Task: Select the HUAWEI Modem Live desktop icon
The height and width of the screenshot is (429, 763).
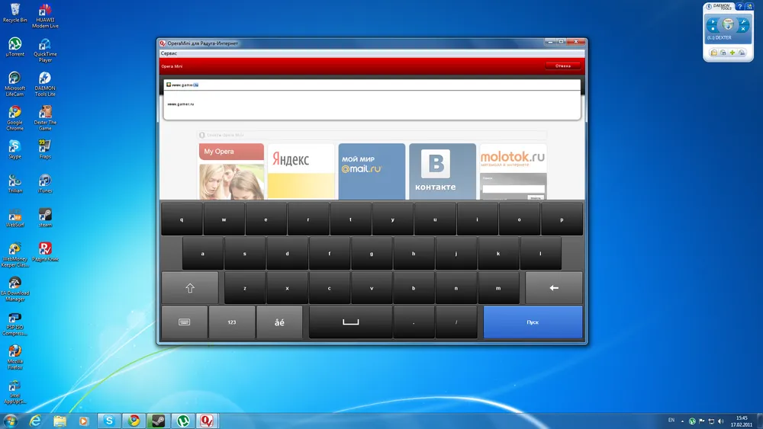Action: (45, 15)
